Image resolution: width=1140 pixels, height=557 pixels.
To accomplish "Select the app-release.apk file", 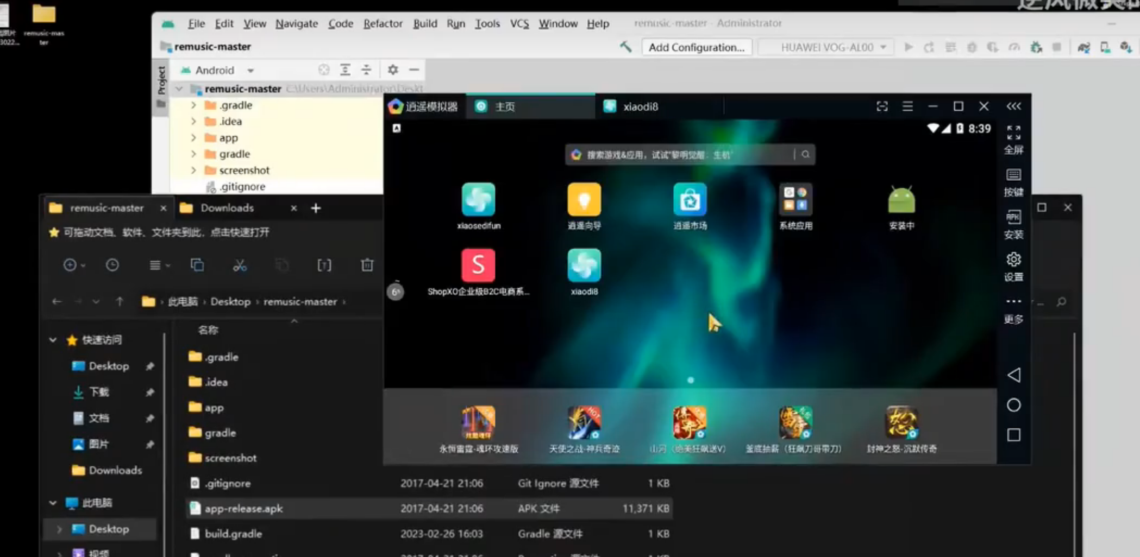I will [x=428, y=508].
